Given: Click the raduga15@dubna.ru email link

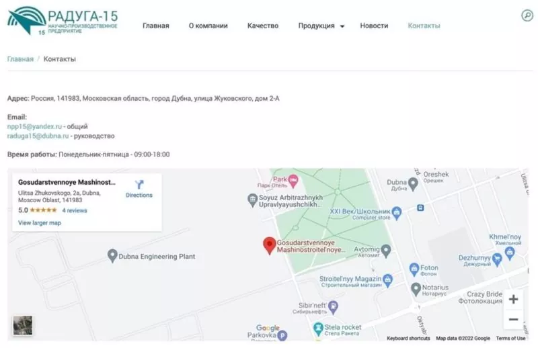Looking at the screenshot, I should [38, 136].
